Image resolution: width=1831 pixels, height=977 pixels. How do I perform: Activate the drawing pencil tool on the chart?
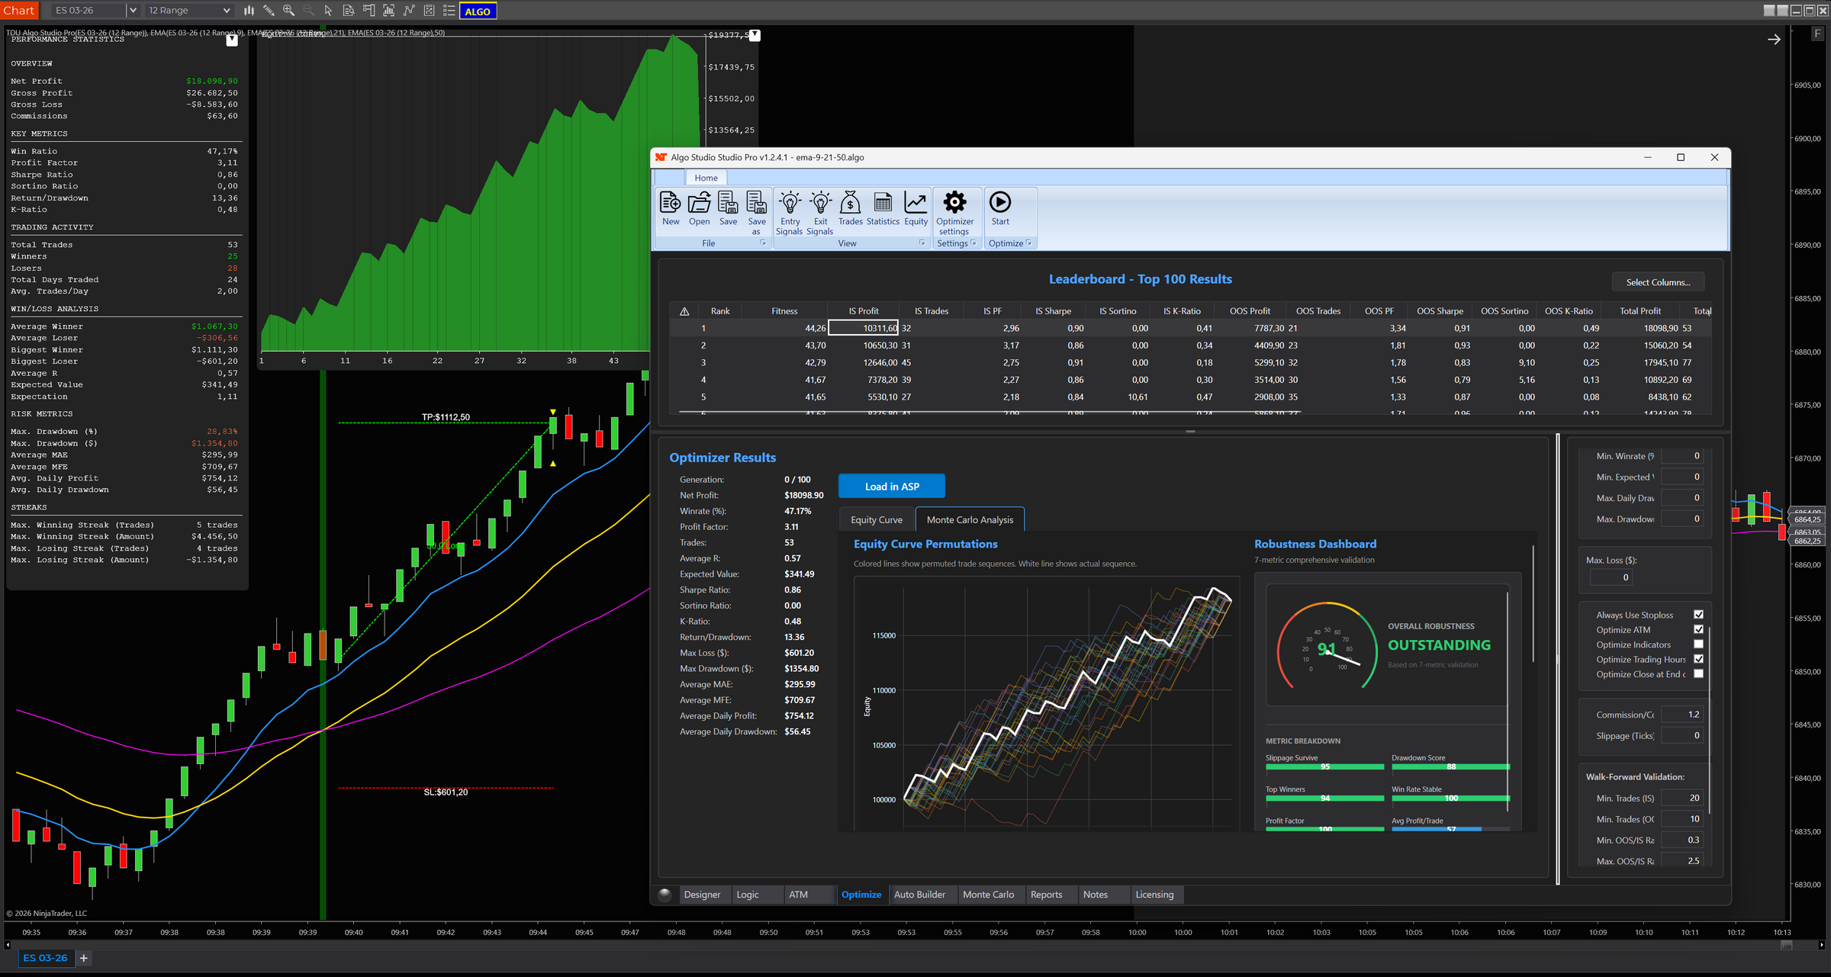click(268, 10)
